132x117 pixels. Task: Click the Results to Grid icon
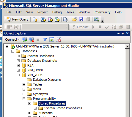coord(128,27)
